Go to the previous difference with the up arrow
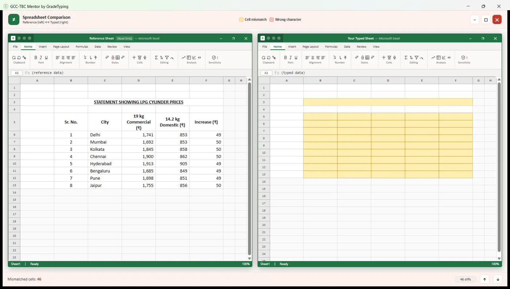Screen dimensions: 510x289 [484, 279]
